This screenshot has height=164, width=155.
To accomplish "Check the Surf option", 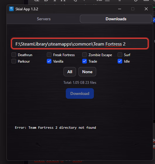I will pyautogui.click(x=120, y=55).
